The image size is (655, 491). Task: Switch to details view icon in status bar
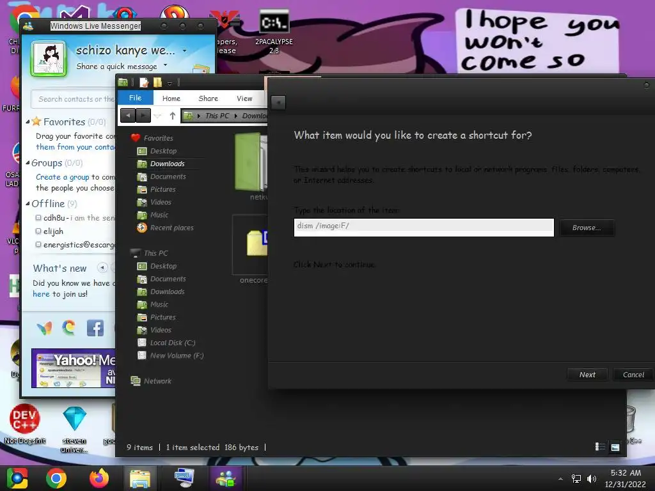[600, 447]
